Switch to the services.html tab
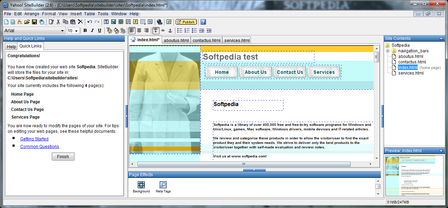The height and width of the screenshot is (208, 448). (x=237, y=40)
